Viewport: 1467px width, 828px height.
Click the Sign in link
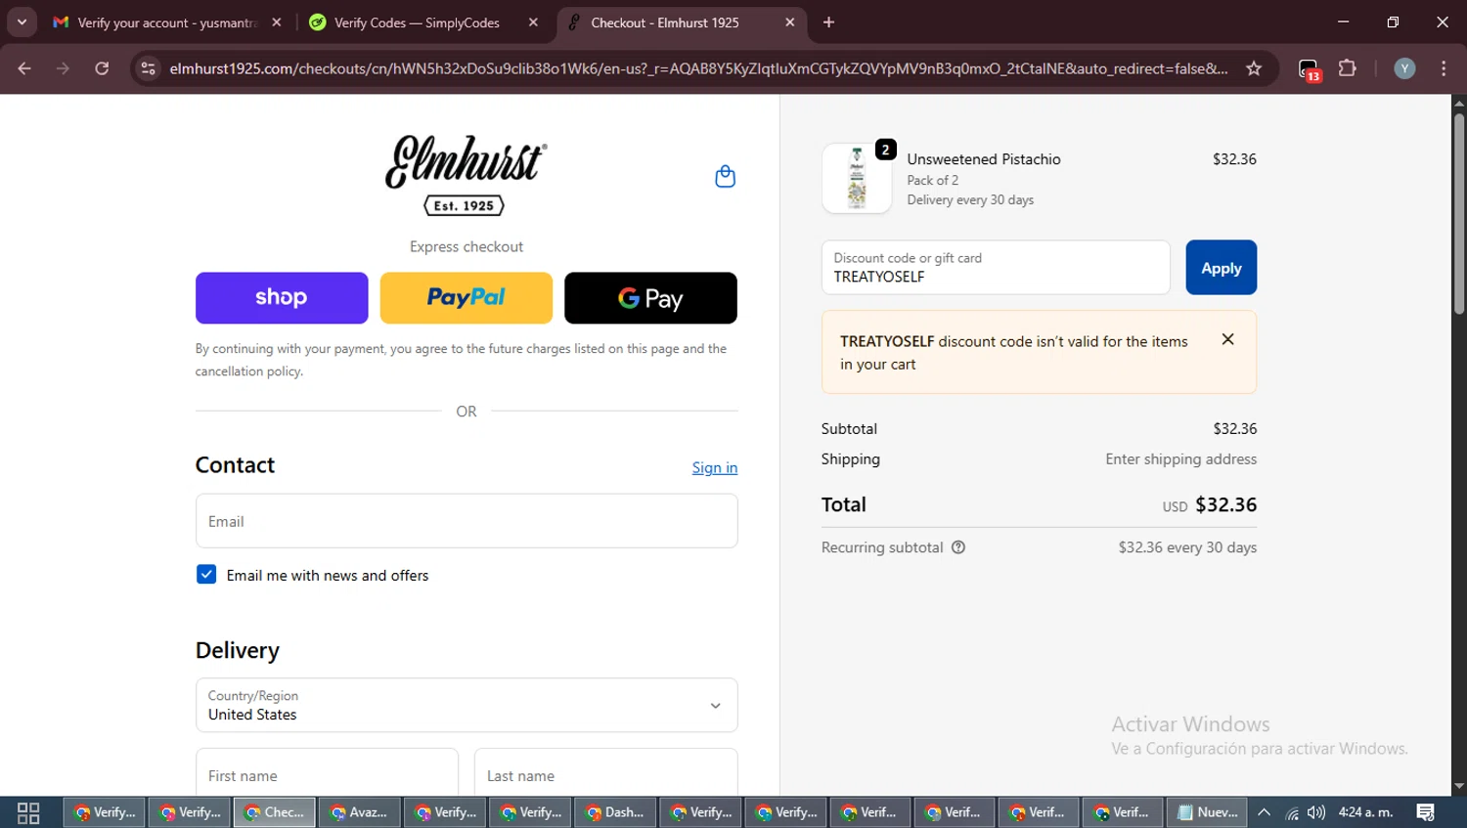tap(715, 467)
